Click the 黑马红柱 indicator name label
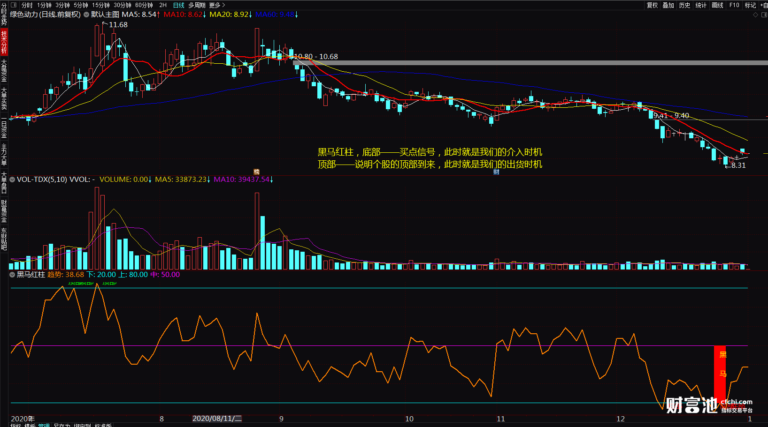Viewport: 768px width, 427px height. click(31, 275)
